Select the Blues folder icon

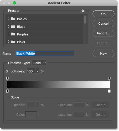13,27
